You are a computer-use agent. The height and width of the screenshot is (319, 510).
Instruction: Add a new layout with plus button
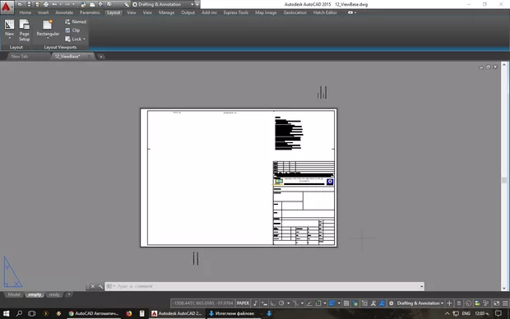pos(69,294)
